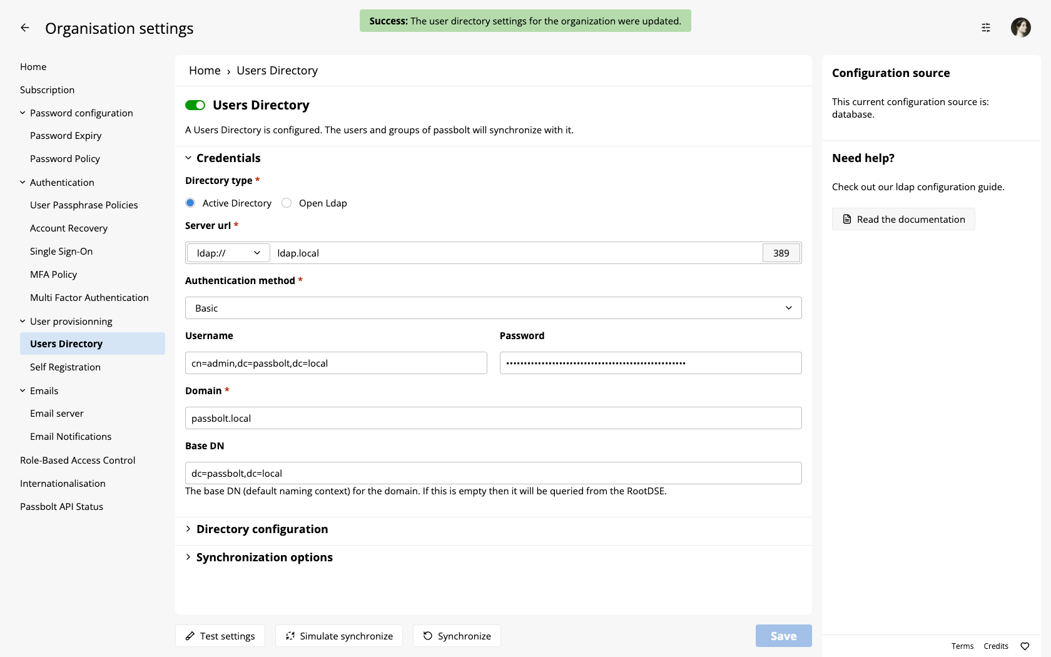Viewport: 1051px width, 657px height.
Task: Open MFA Policy settings
Action: [x=53, y=275]
